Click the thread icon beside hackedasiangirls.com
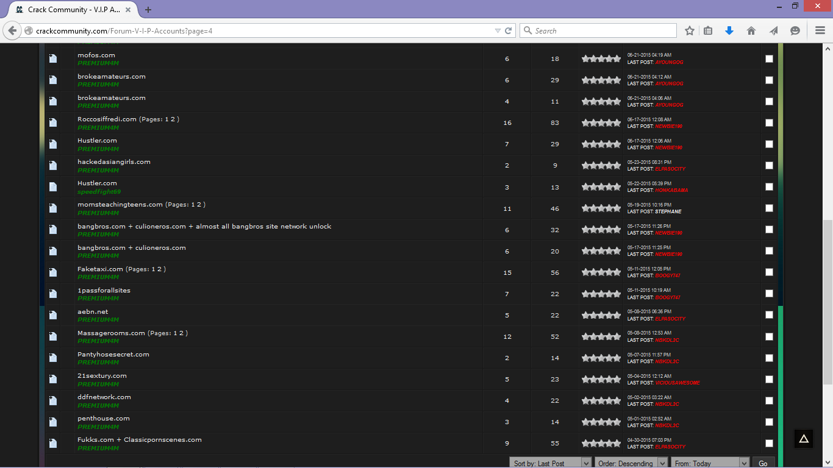 (53, 165)
